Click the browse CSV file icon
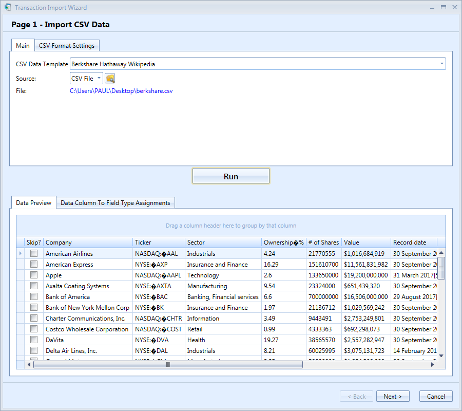 click(110, 79)
